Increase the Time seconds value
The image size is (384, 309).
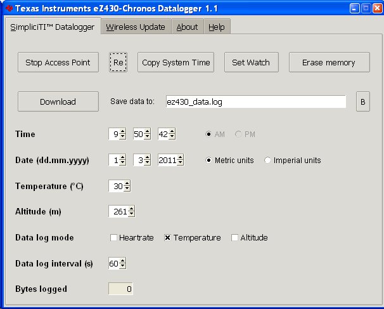172,131
